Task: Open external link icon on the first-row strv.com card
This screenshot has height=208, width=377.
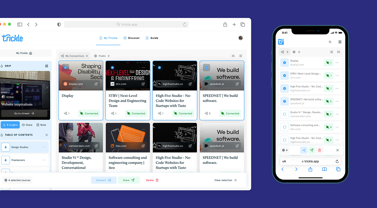Action: pos(143,84)
